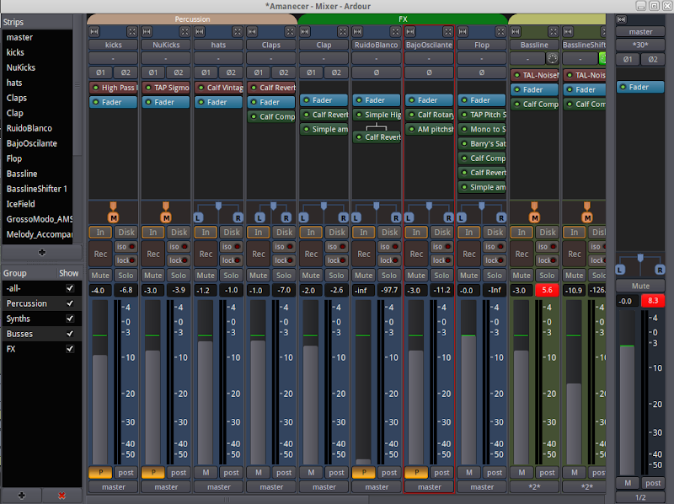
Task: Toggle TAP Sigmoid plugin LED on NuKicks
Action: (x=148, y=88)
